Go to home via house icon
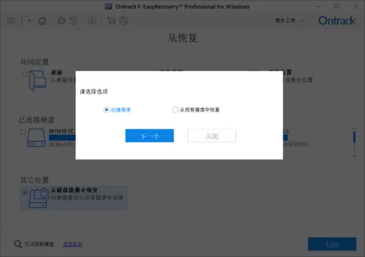The width and height of the screenshot is (365, 257). 42,20
